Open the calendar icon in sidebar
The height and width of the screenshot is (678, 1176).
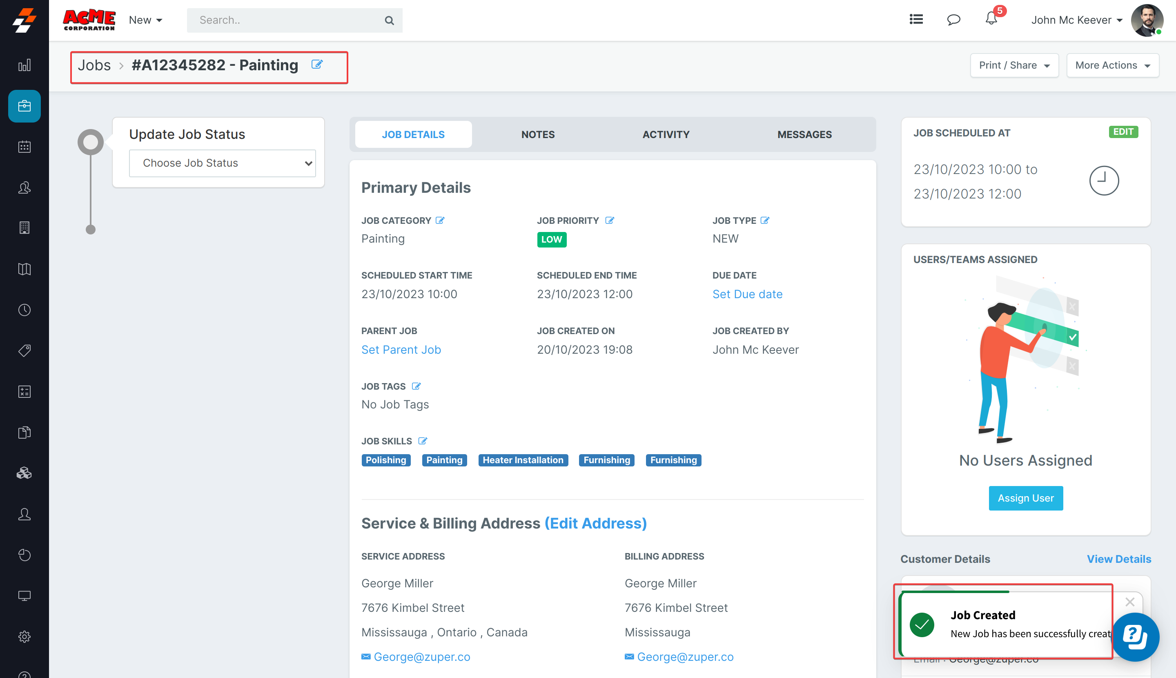24,147
